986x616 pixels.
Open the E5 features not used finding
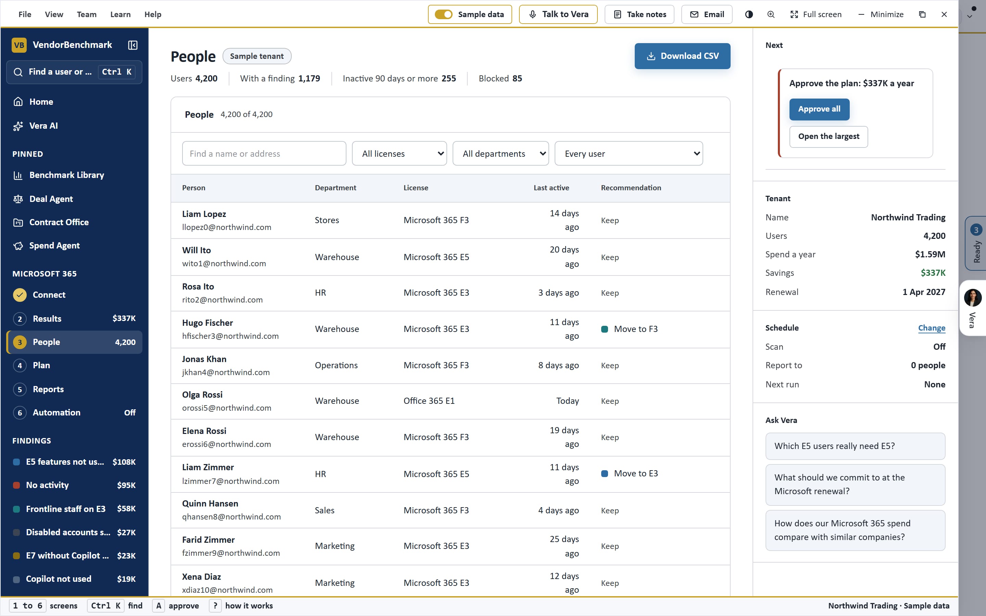(x=74, y=462)
